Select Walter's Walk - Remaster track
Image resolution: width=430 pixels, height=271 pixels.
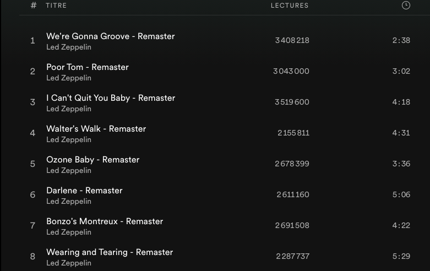click(x=96, y=129)
